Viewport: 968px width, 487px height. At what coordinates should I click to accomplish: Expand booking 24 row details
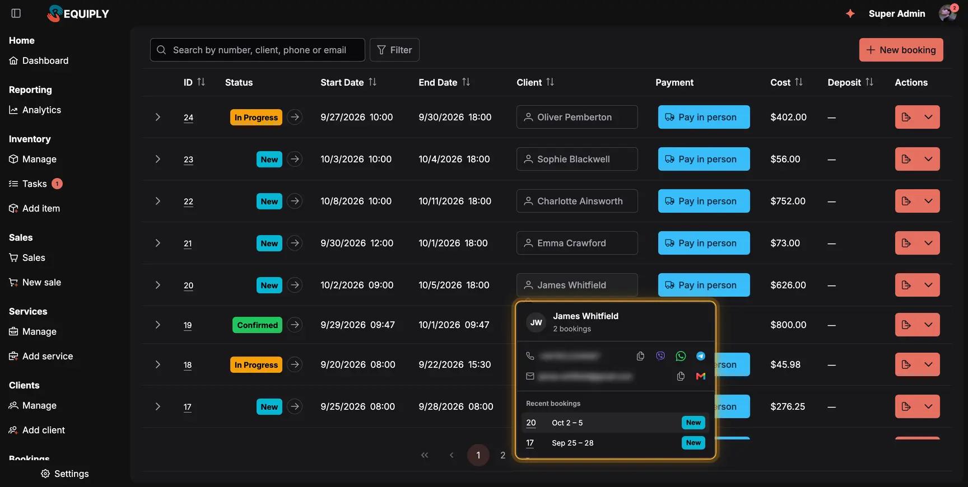click(x=158, y=117)
